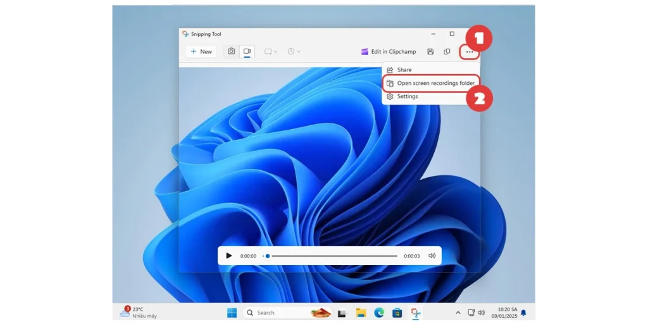This screenshot has width=648, height=324.
Task: Mute the recording playback volume
Action: 432,256
